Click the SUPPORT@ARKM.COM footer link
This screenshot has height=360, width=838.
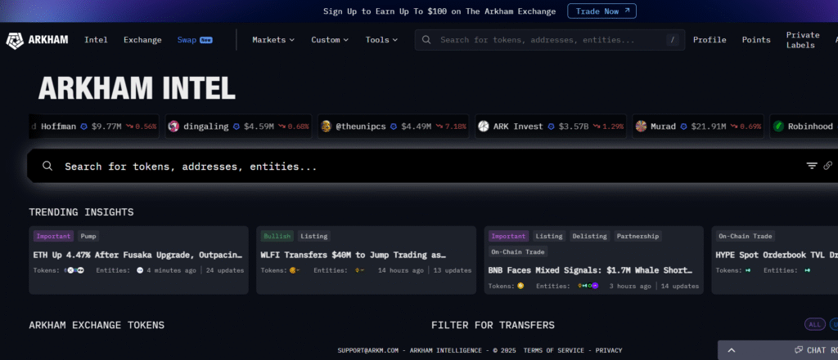point(368,350)
